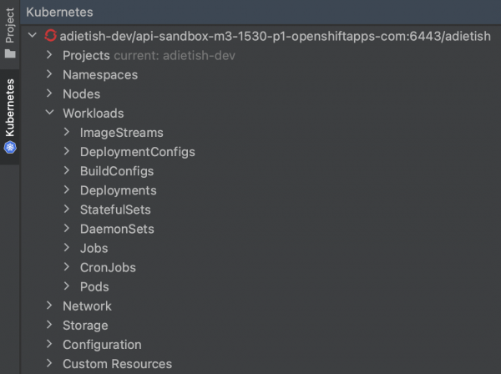Click the OpenShift cluster icon
This screenshot has height=374, width=501.
tap(50, 36)
